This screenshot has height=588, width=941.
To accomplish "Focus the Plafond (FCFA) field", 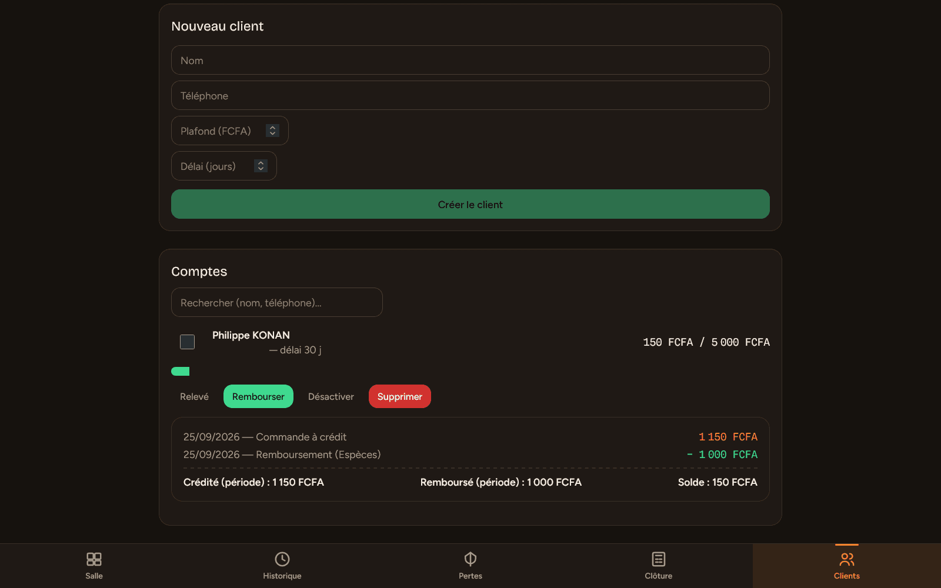I will pyautogui.click(x=230, y=131).
